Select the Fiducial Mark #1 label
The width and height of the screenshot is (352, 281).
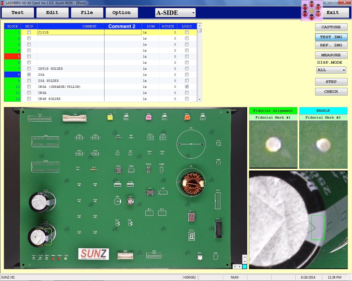coord(273,117)
